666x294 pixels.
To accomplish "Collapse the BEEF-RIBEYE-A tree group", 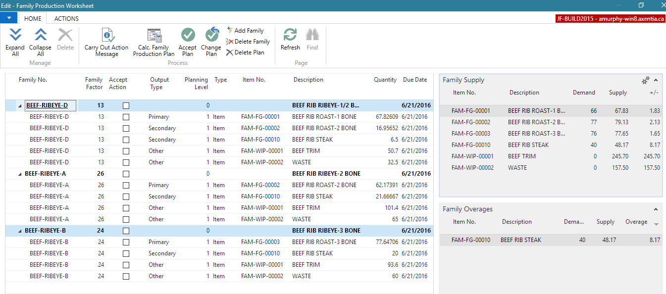I will point(20,174).
